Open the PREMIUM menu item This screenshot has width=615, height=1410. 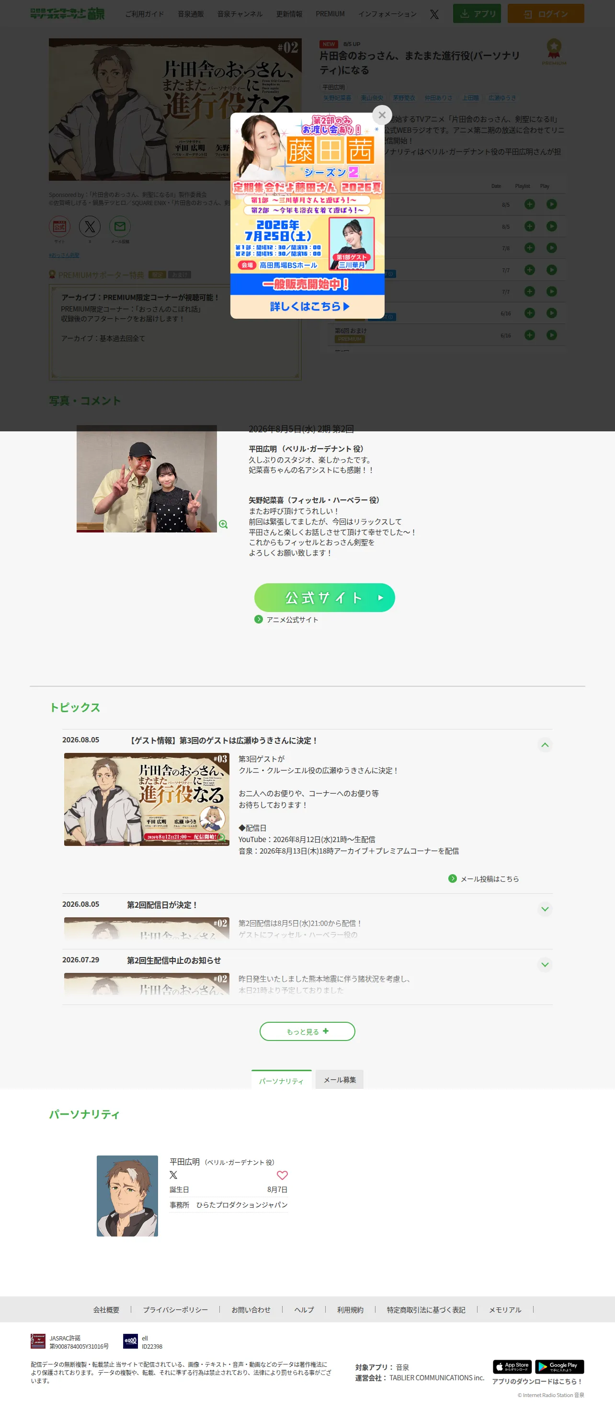(x=330, y=14)
